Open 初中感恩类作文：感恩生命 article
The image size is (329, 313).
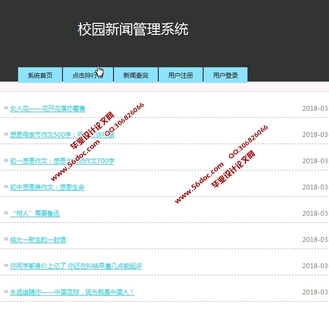pyautogui.click(x=47, y=188)
